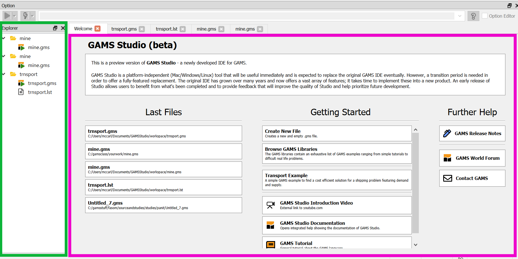Switch to the trnsport.gms tab
Screen dimensions: 518x259
pos(124,29)
